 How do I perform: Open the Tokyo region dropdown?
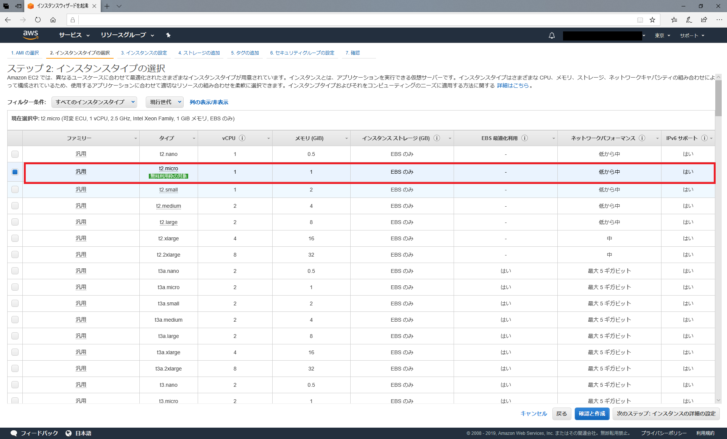pyautogui.click(x=663, y=36)
